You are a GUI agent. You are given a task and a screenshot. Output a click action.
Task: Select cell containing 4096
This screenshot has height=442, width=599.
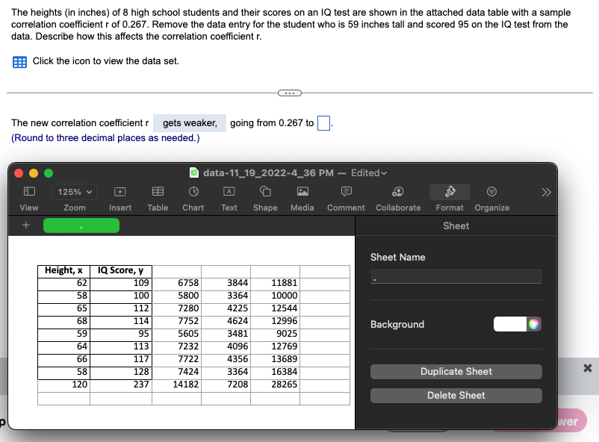226,347
